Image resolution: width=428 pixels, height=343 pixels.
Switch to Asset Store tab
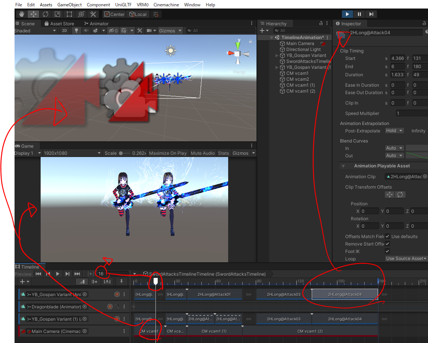tap(59, 24)
